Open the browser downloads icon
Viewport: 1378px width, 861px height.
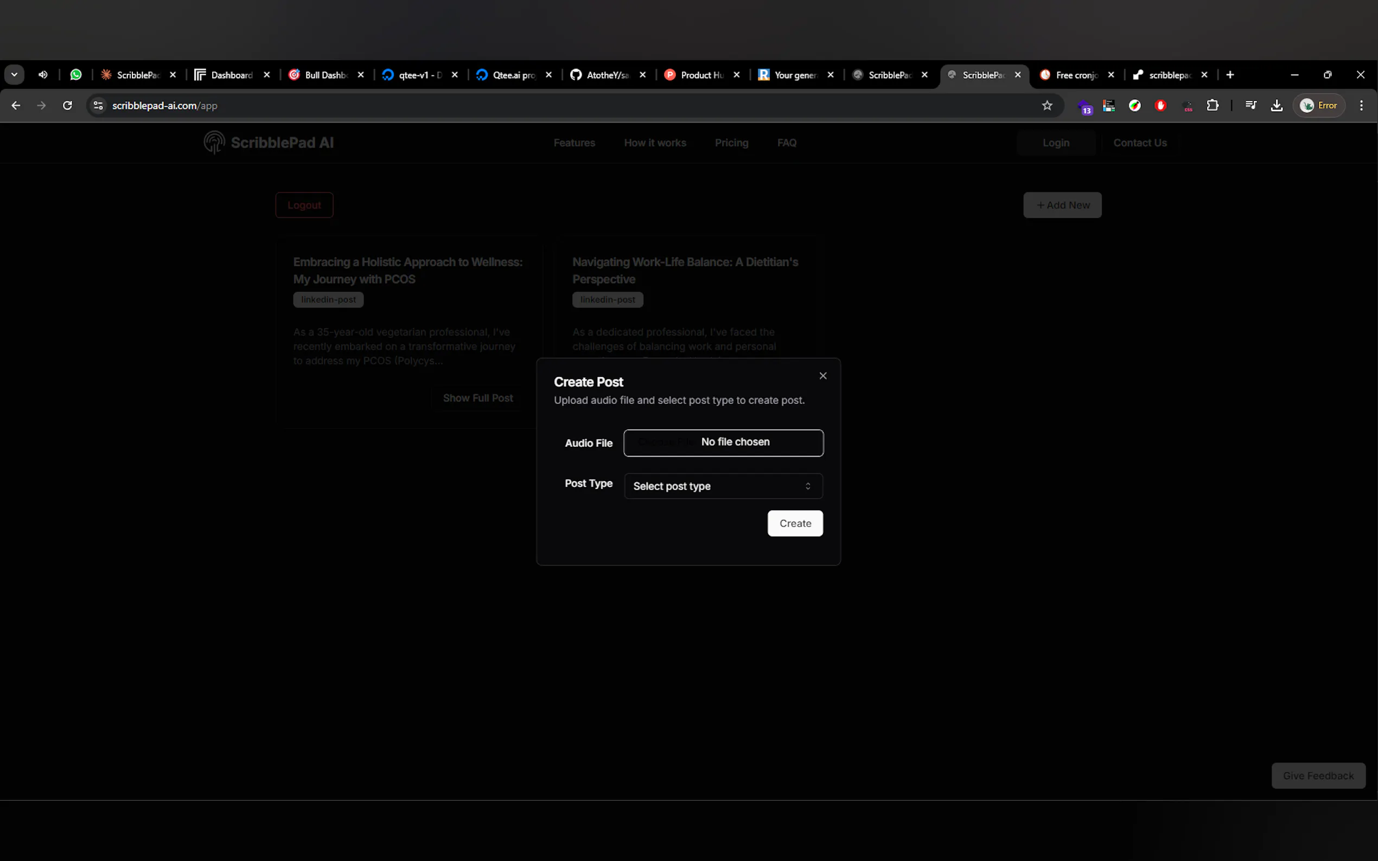pos(1277,105)
